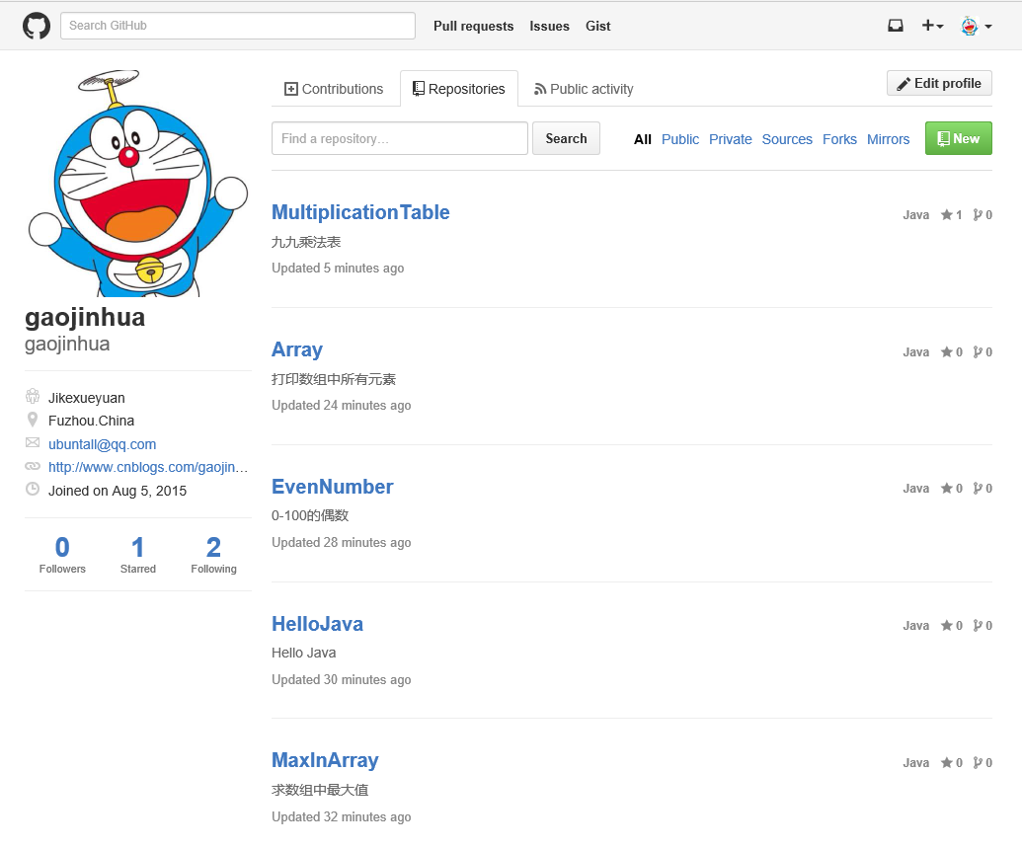The width and height of the screenshot is (1022, 849).
Task: Filter repositories by Private
Action: (730, 139)
